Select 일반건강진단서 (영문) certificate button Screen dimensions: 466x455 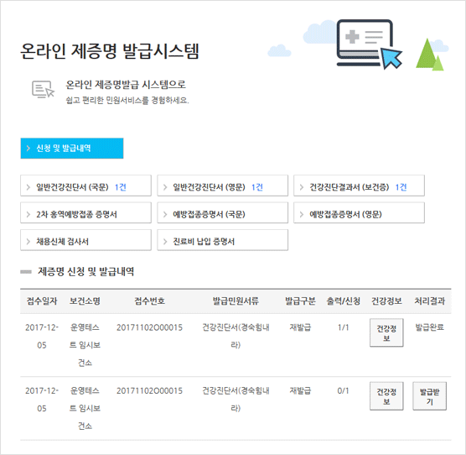coord(223,186)
